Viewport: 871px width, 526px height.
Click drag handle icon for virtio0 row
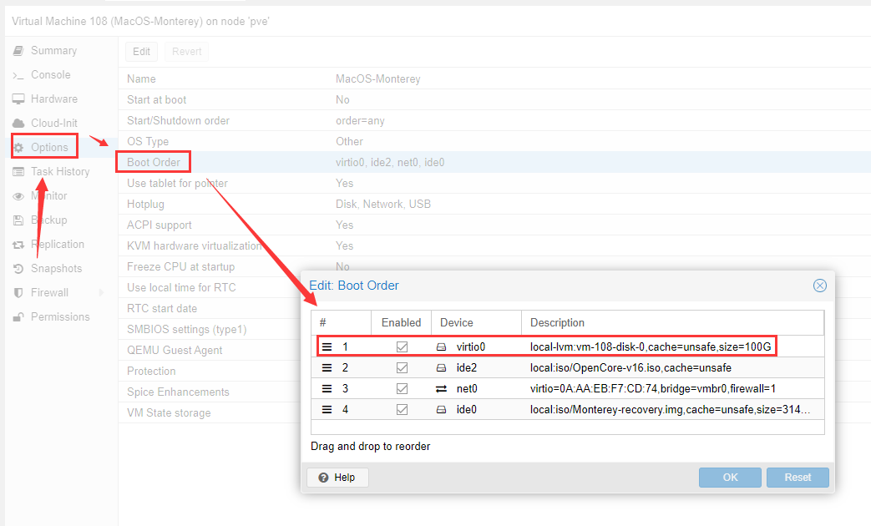click(x=327, y=346)
